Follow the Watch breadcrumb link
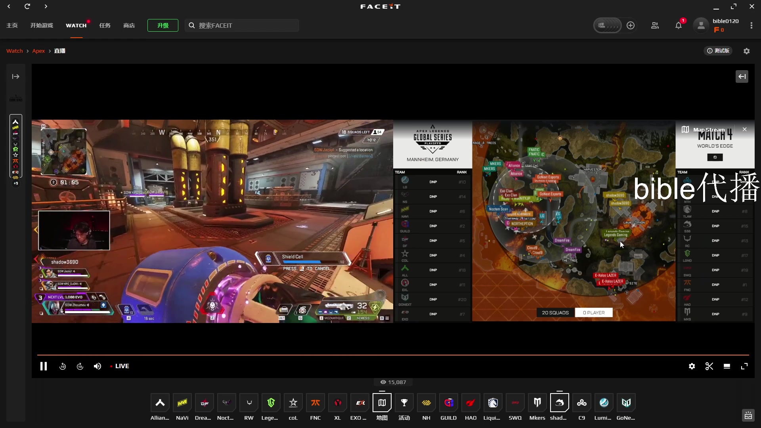Viewport: 761px width, 428px height. click(x=15, y=51)
